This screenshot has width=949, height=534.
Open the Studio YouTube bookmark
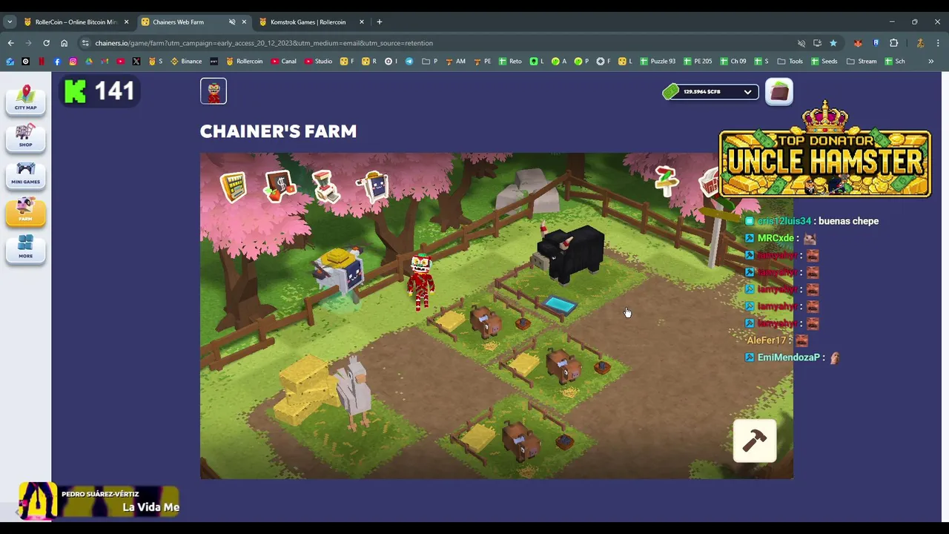pos(318,62)
